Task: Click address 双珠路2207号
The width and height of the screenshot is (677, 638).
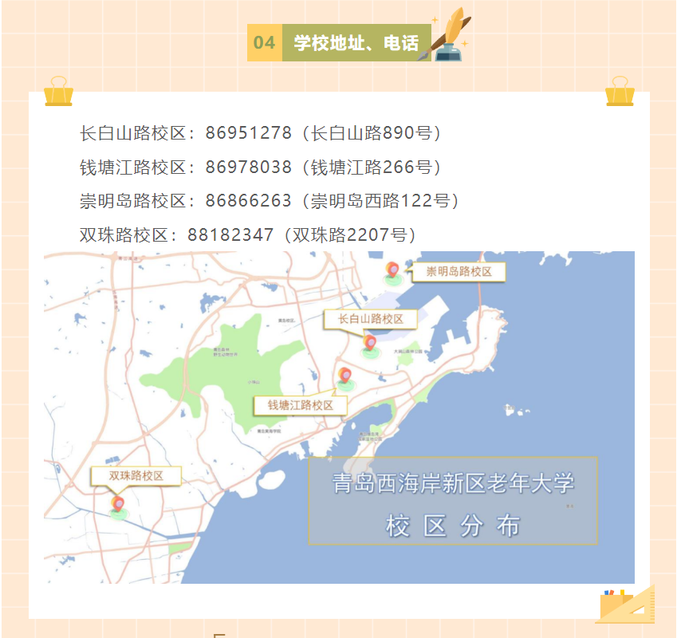Action: click(350, 234)
